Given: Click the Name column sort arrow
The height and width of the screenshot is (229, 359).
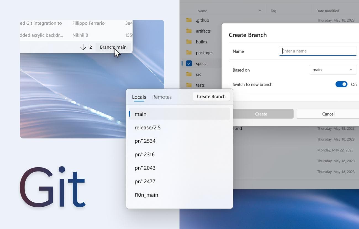Looking at the screenshot, I should (260, 11).
